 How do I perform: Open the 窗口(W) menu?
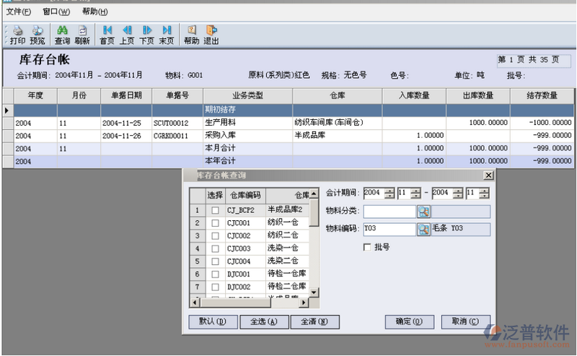point(56,12)
